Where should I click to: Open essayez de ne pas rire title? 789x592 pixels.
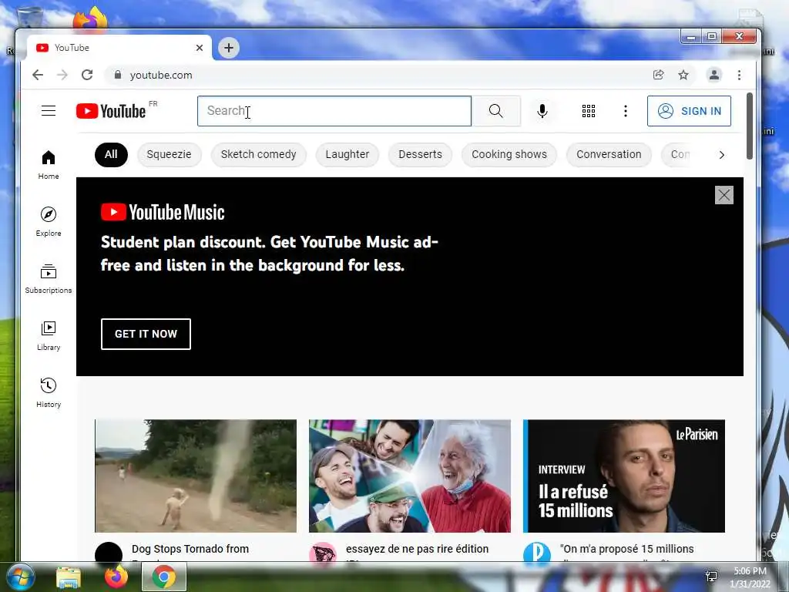tap(417, 549)
